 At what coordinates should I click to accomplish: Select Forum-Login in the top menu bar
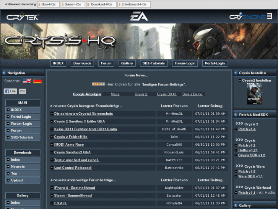185,63
